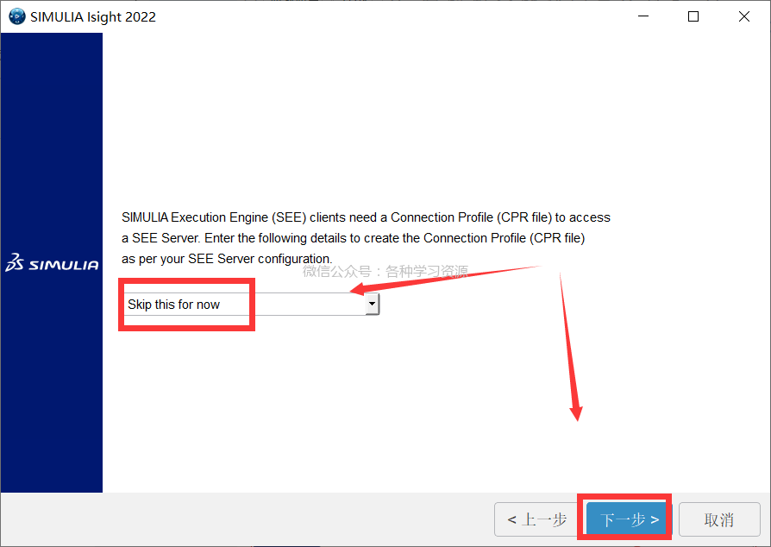Screen dimensions: 771x547
Task: Close the SIMULIA Isight 2022 installer window
Action: (744, 16)
